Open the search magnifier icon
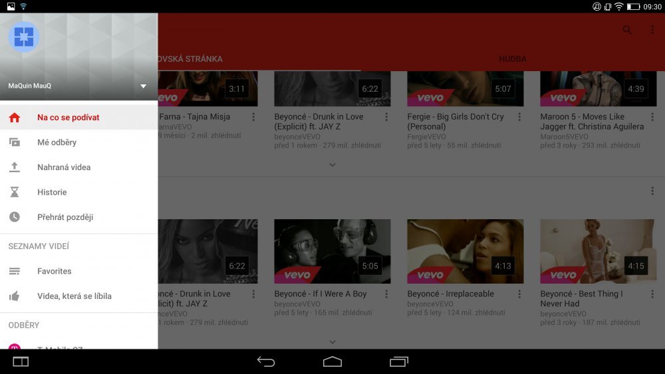The height and width of the screenshot is (374, 665). coord(627,30)
